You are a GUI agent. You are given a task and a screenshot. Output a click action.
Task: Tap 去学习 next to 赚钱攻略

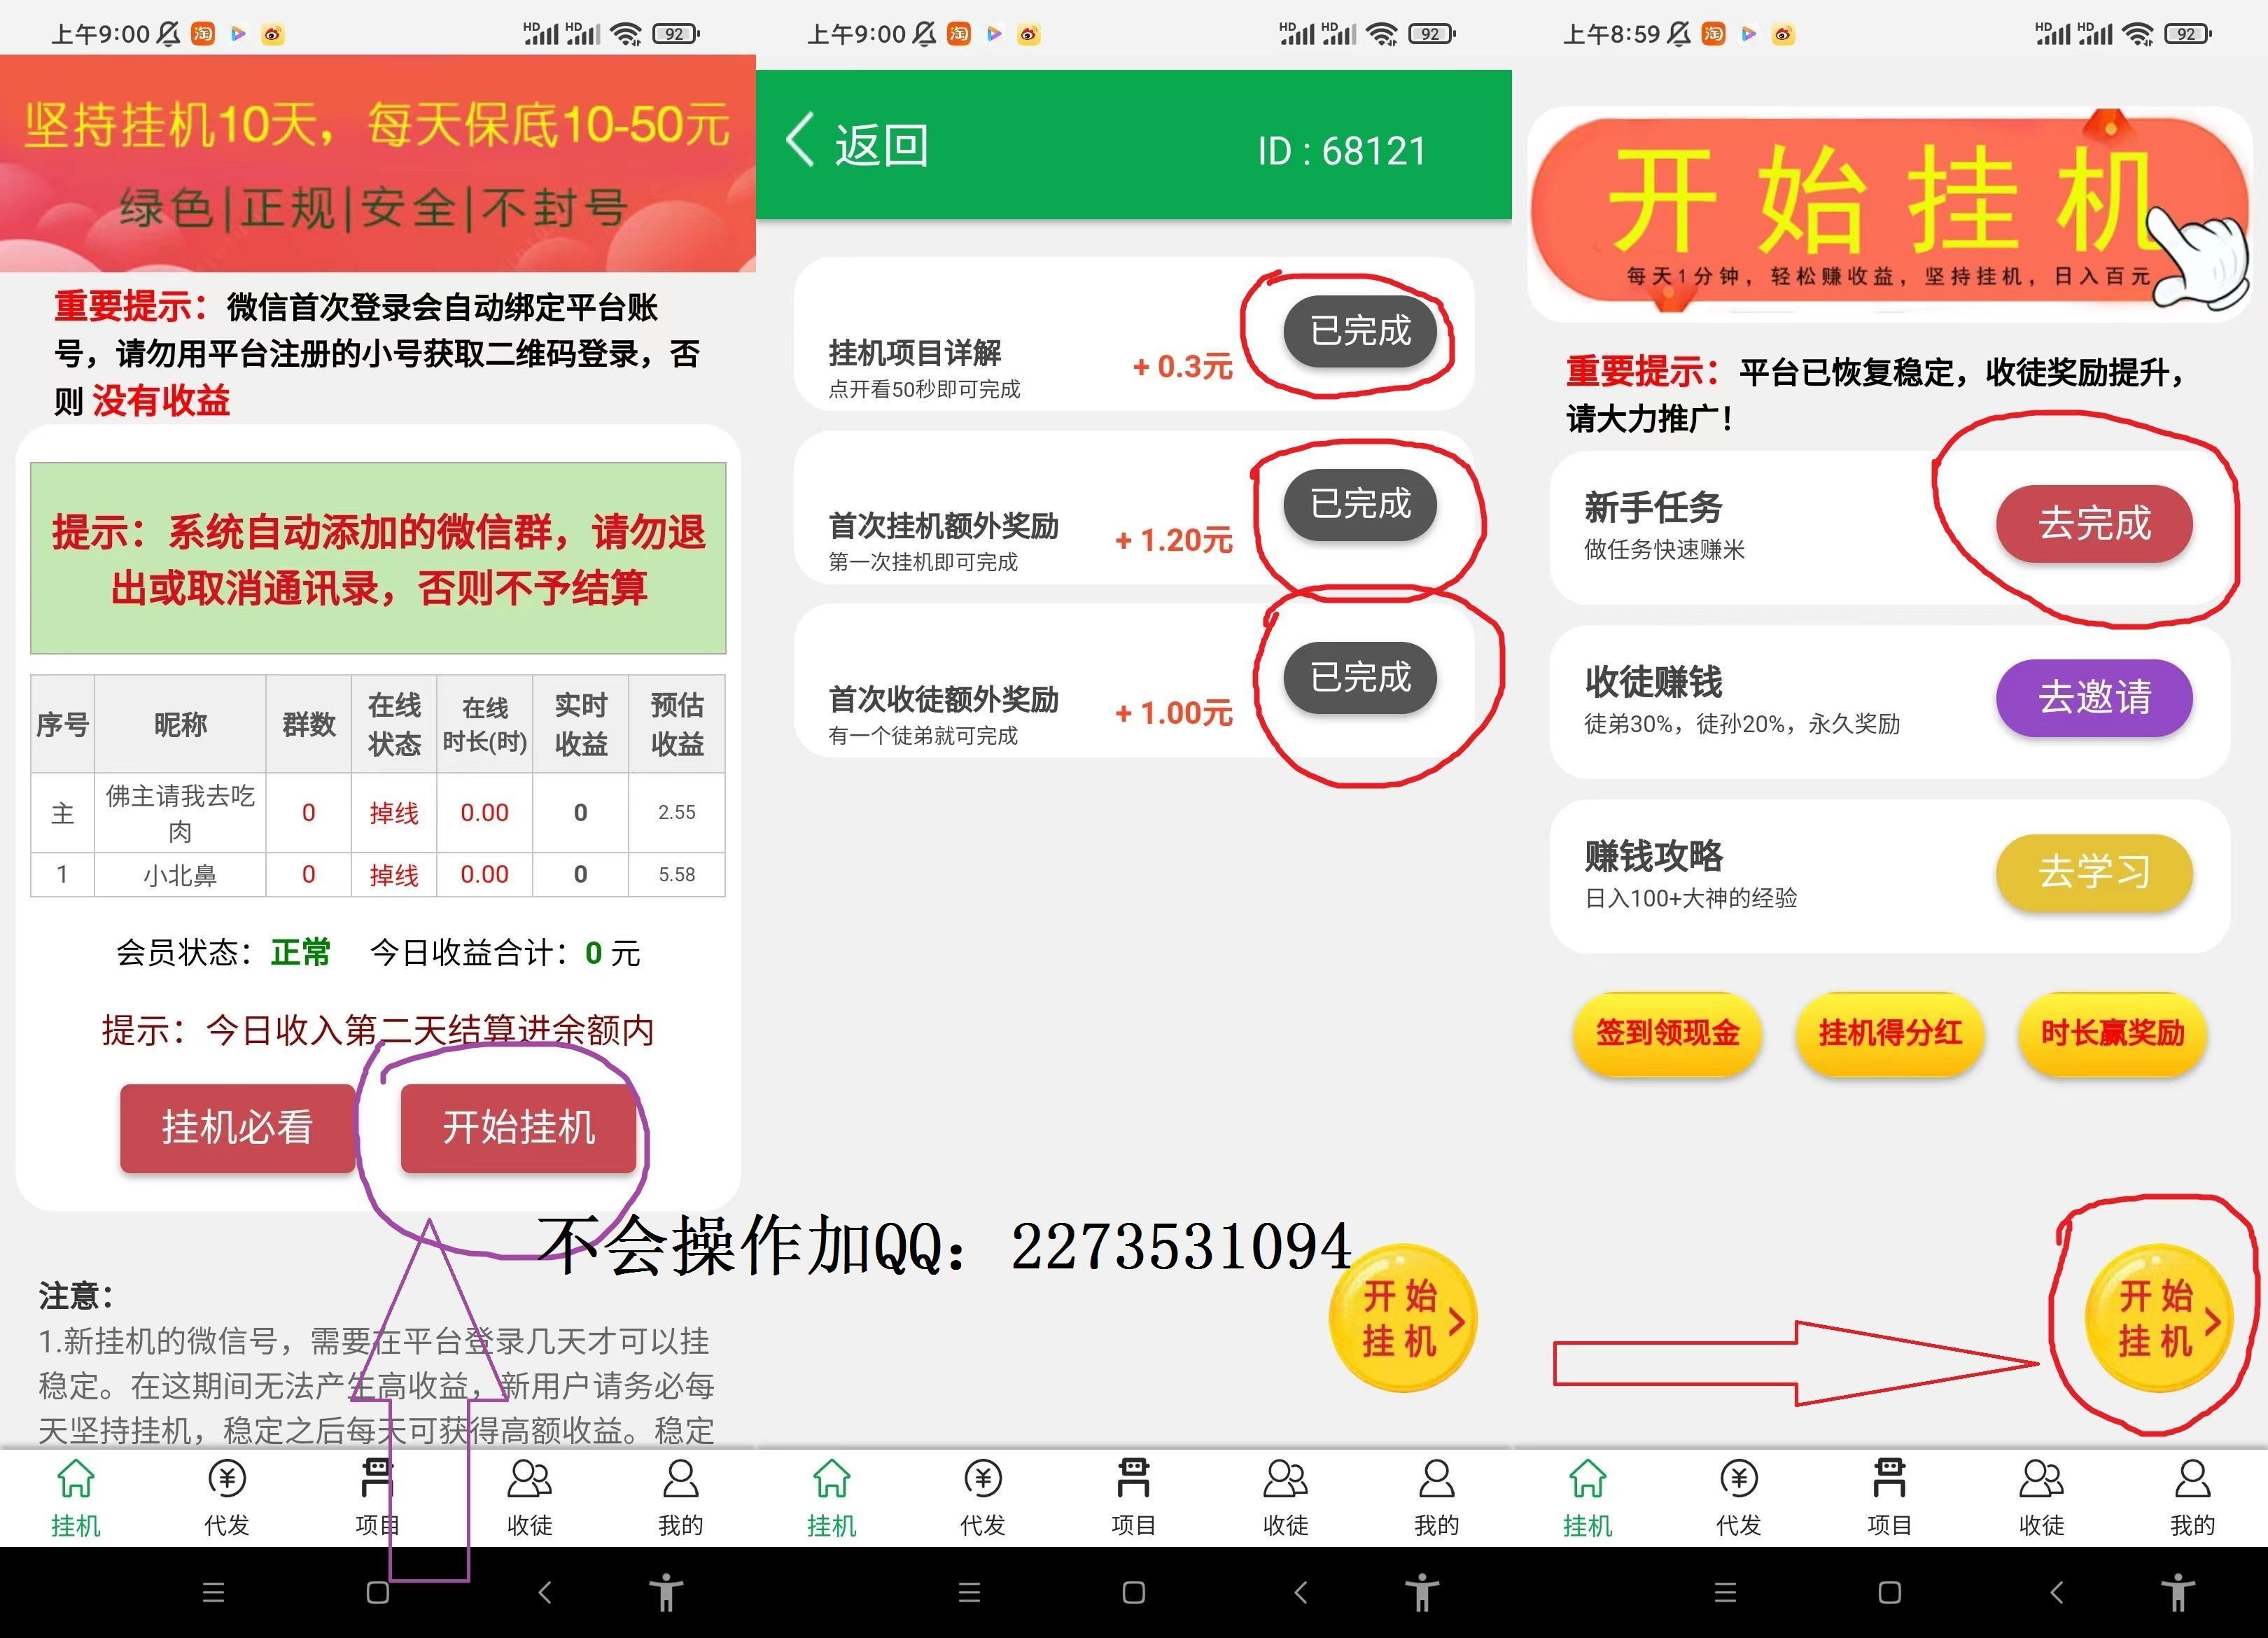(x=2093, y=872)
